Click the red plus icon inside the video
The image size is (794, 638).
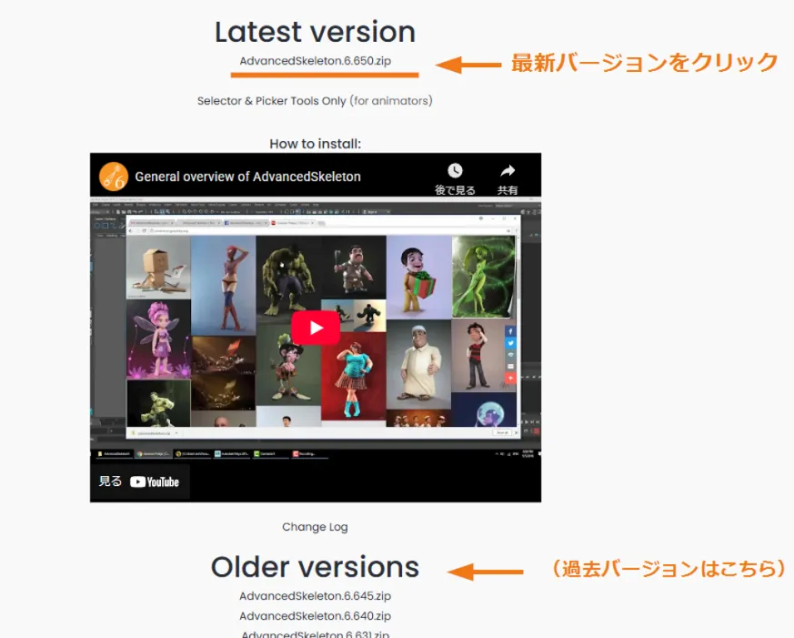pos(510,378)
